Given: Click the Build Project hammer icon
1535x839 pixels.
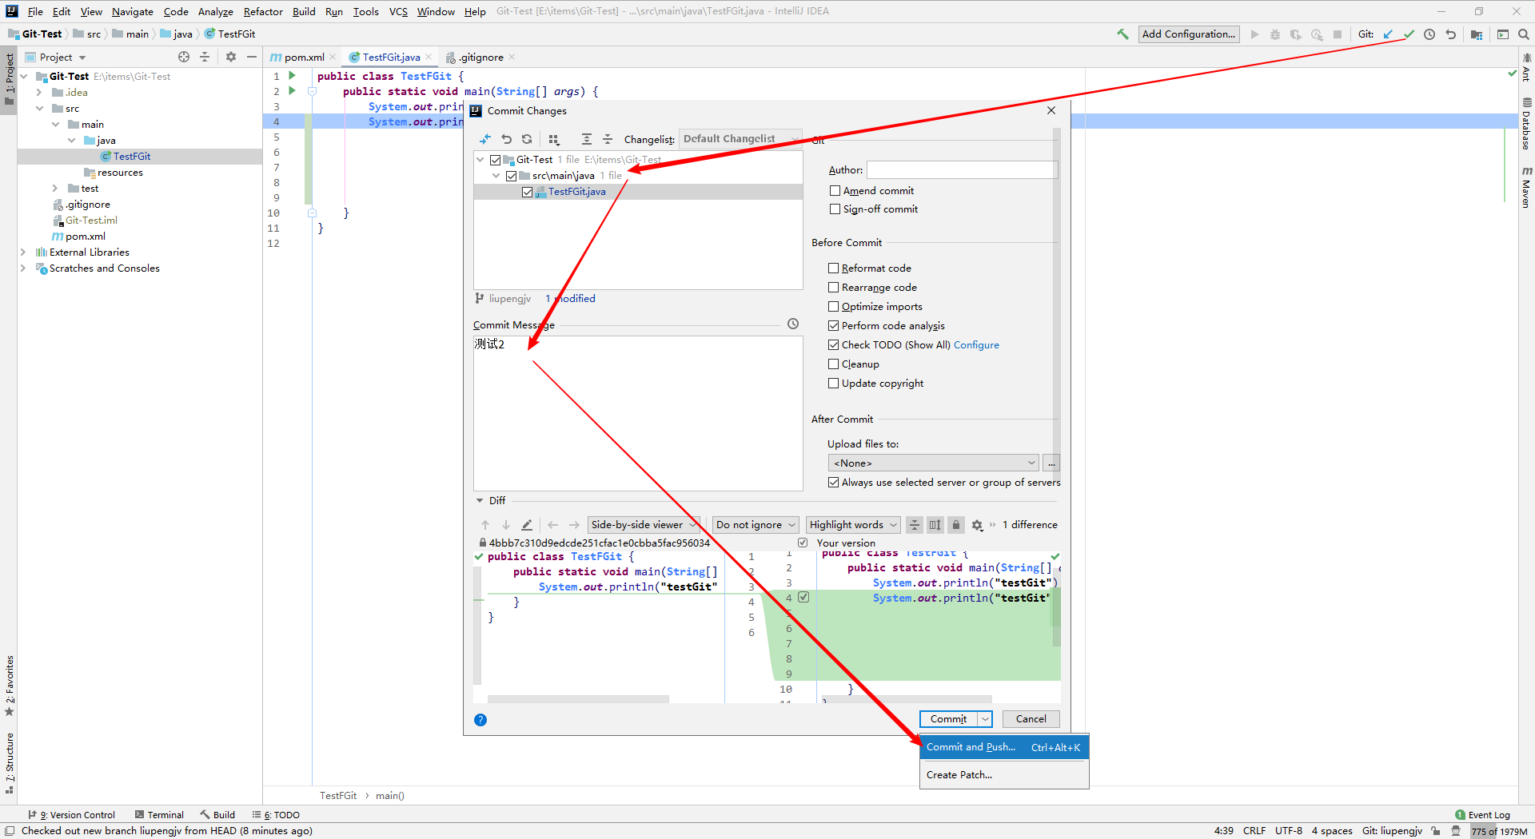Looking at the screenshot, I should click(1122, 34).
